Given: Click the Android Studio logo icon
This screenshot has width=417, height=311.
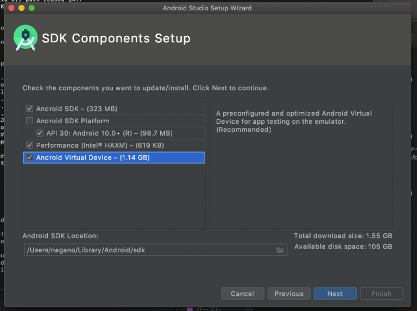Looking at the screenshot, I should click(26, 38).
